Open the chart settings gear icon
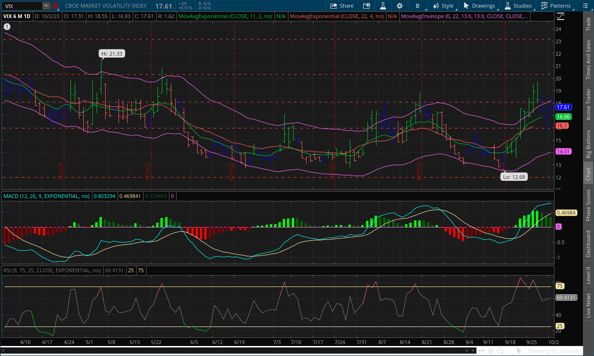The height and width of the screenshot is (356, 594). tap(399, 6)
